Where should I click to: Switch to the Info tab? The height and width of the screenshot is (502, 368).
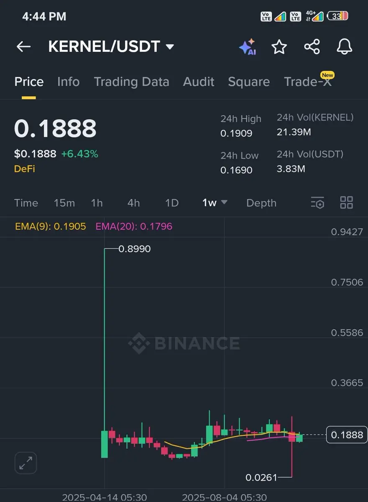68,82
